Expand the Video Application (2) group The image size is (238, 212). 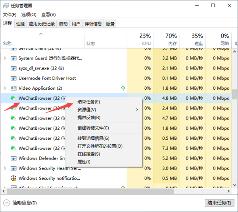5,88
